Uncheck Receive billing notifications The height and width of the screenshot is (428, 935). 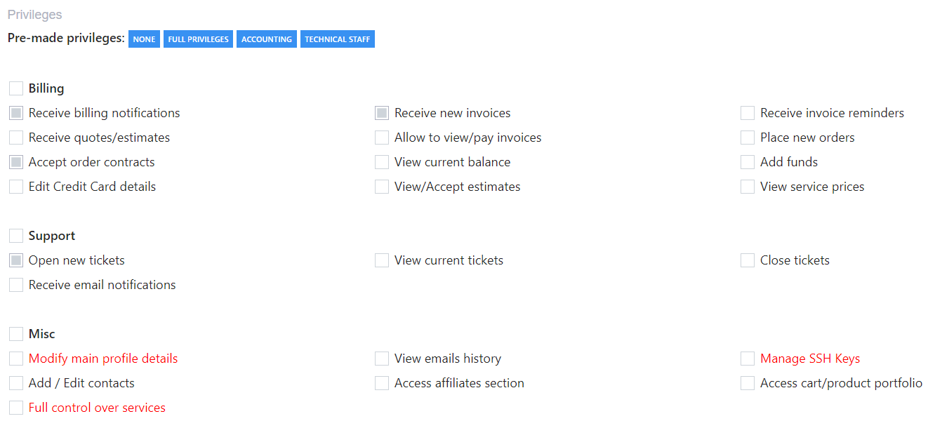(16, 113)
